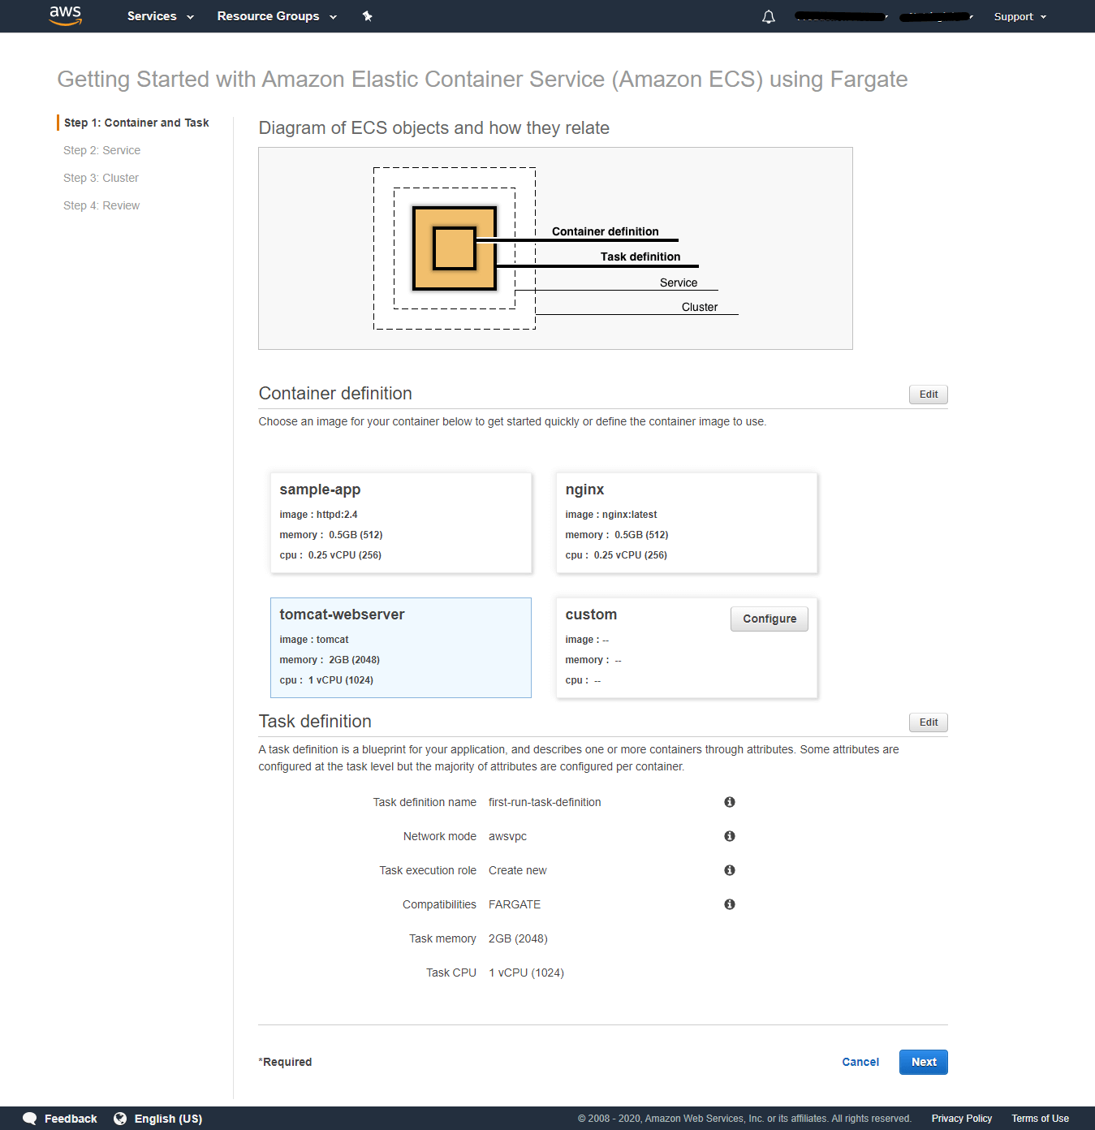
Task: Click the *Required note
Action: (x=285, y=1062)
